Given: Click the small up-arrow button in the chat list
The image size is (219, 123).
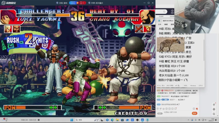Looking at the screenshot, I should (x=197, y=104).
